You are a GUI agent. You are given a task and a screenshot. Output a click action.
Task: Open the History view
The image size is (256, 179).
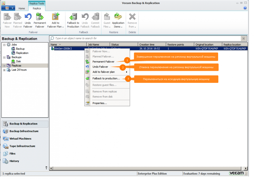(25, 161)
